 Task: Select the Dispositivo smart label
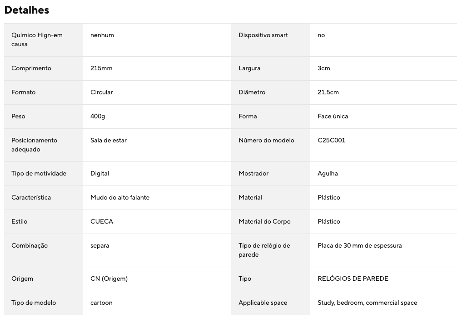(263, 35)
